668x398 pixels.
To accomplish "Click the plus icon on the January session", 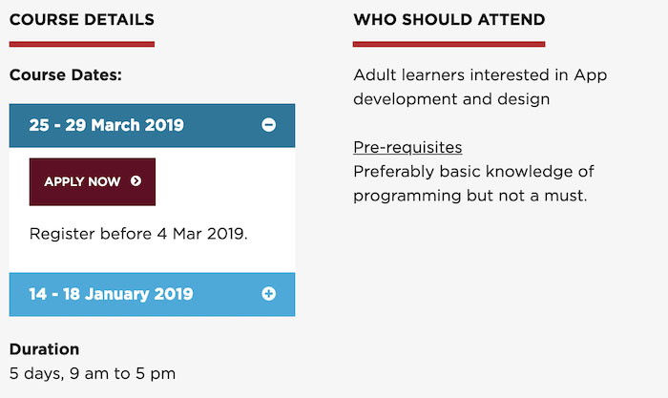I will (268, 294).
